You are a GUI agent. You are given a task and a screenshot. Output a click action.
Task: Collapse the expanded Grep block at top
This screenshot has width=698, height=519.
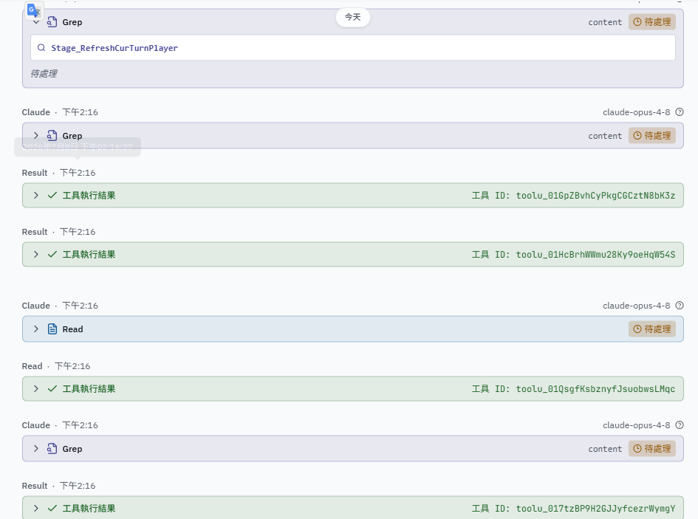(36, 22)
